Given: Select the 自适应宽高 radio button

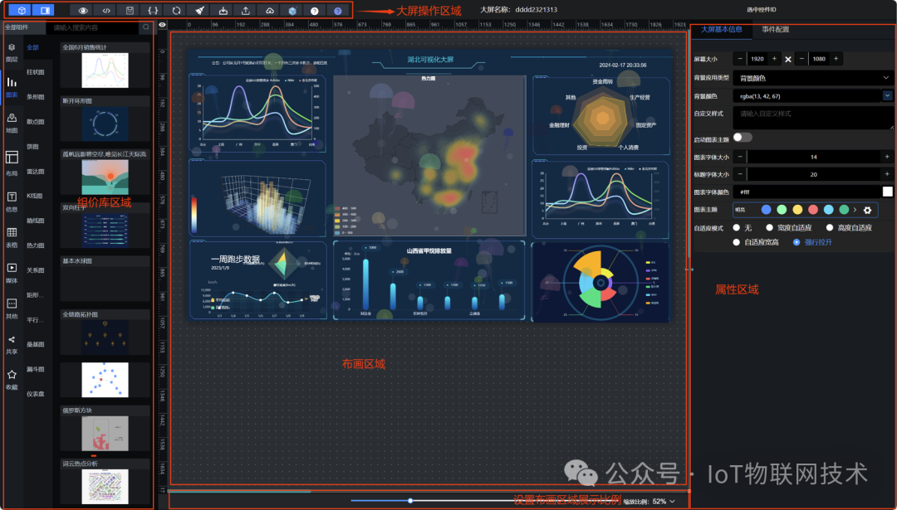Looking at the screenshot, I should click(737, 242).
